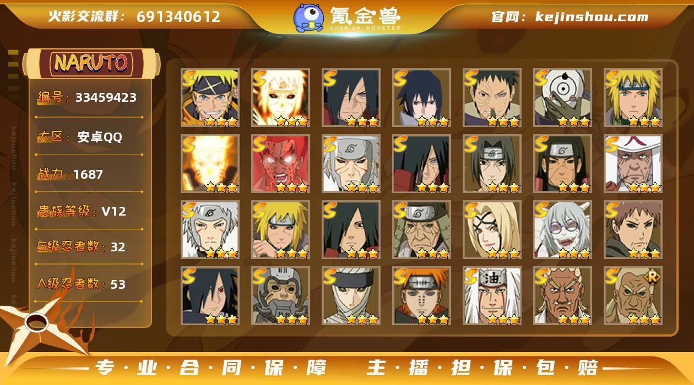
Task: Click the R badge on last portrait
Action: click(x=653, y=277)
